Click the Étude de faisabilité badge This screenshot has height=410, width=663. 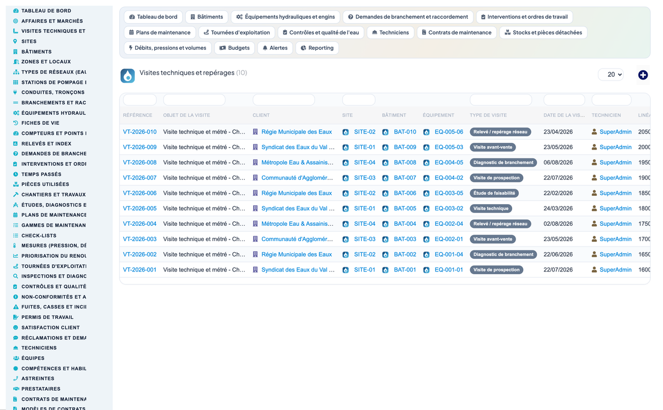[494, 193]
